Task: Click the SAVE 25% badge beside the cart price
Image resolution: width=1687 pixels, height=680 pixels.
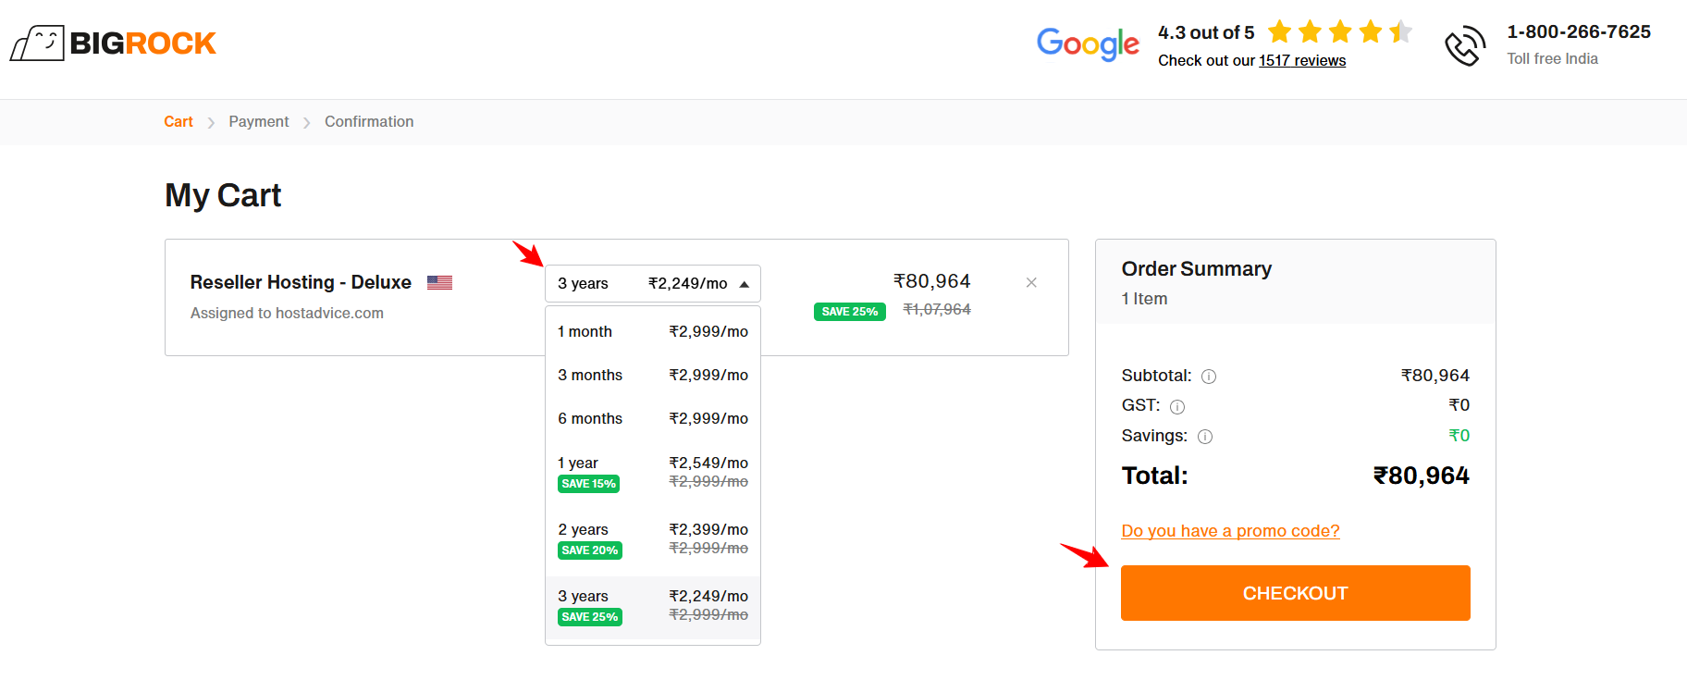Action: tap(850, 312)
